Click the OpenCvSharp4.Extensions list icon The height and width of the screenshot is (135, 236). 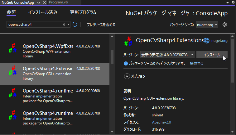coord(13,70)
